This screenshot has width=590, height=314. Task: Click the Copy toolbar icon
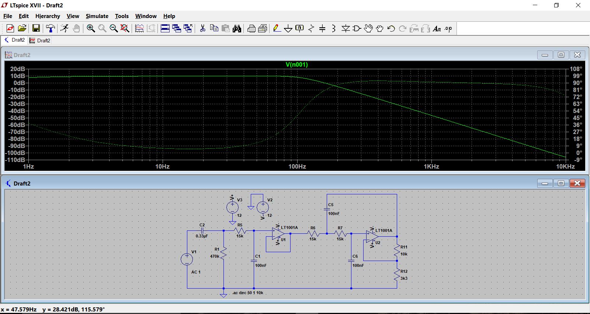214,28
